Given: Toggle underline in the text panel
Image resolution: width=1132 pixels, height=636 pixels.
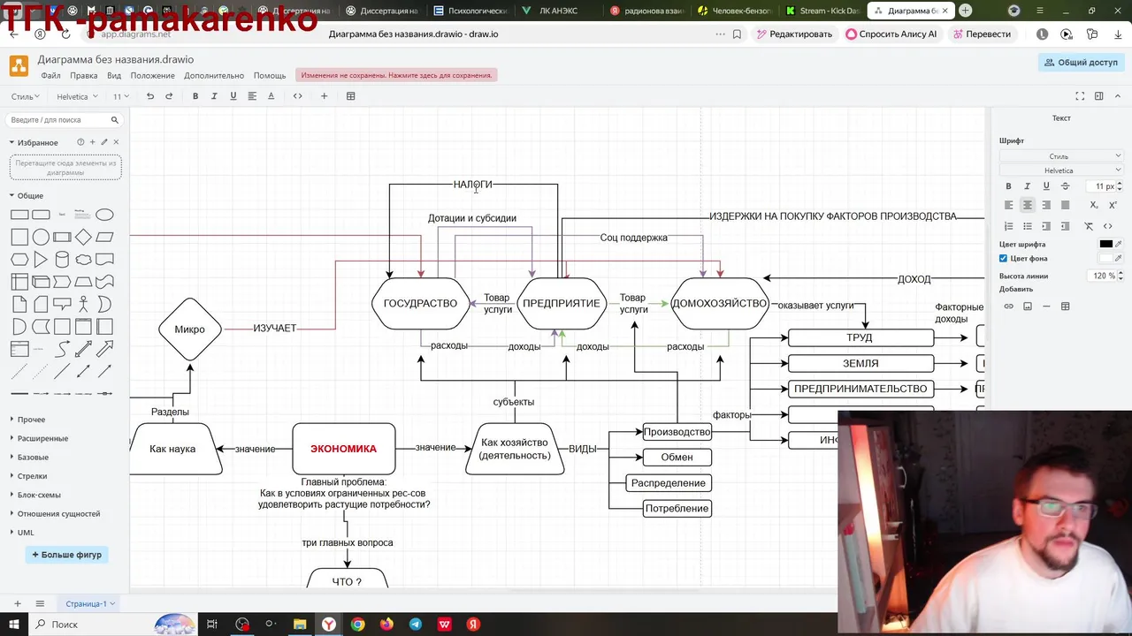Looking at the screenshot, I should (x=1046, y=186).
